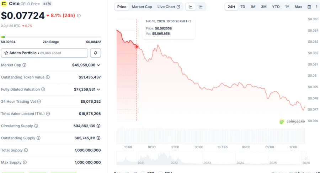The height and width of the screenshot is (173, 320).
Task: Set chart range to Max
Action: click(298, 7)
